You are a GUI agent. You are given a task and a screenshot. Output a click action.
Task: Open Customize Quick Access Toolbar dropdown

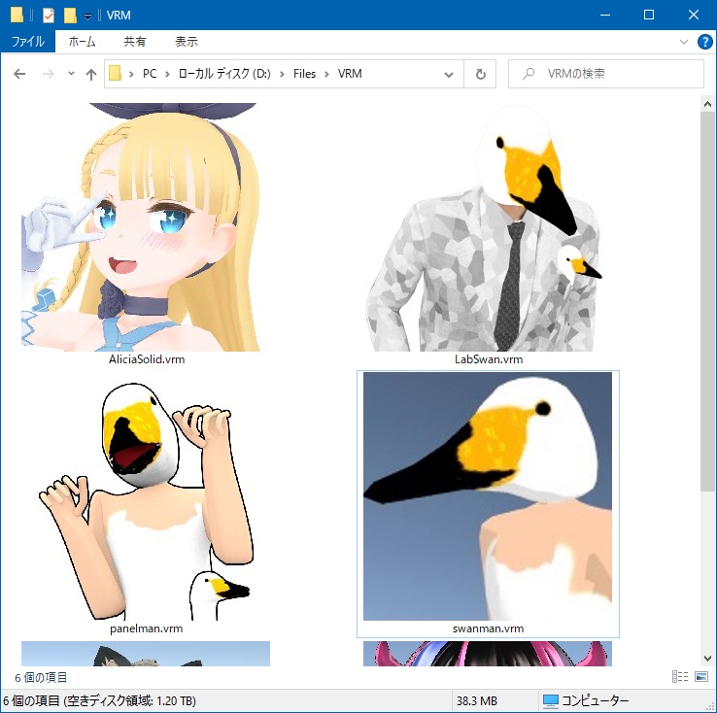click(87, 17)
